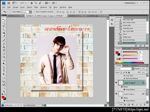Open the Filter menu
The image size is (150, 112).
pyautogui.click(x=36, y=7)
